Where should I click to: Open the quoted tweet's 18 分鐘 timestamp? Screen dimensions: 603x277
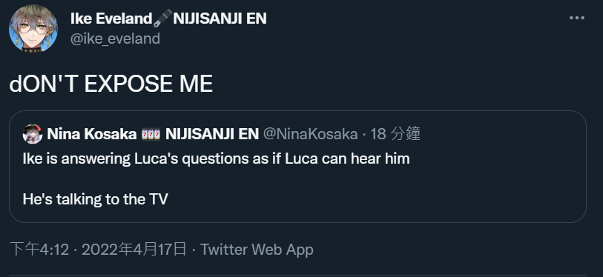pos(395,134)
